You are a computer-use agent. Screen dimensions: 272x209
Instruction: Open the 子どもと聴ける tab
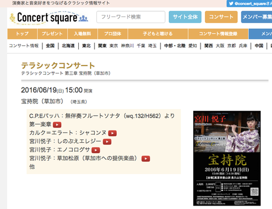(x=158, y=34)
